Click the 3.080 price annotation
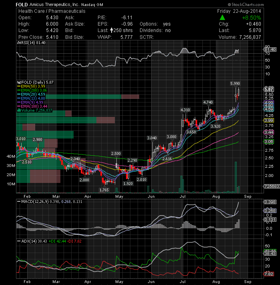 coord(172,136)
